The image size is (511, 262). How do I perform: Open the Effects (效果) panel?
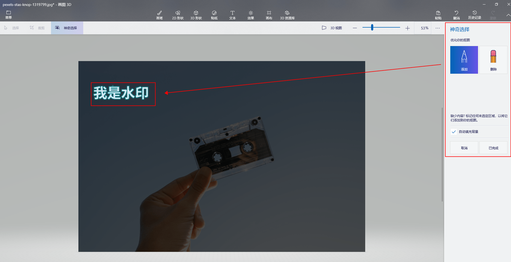coord(251,15)
